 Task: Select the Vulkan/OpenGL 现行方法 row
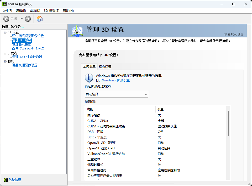tap(156, 154)
